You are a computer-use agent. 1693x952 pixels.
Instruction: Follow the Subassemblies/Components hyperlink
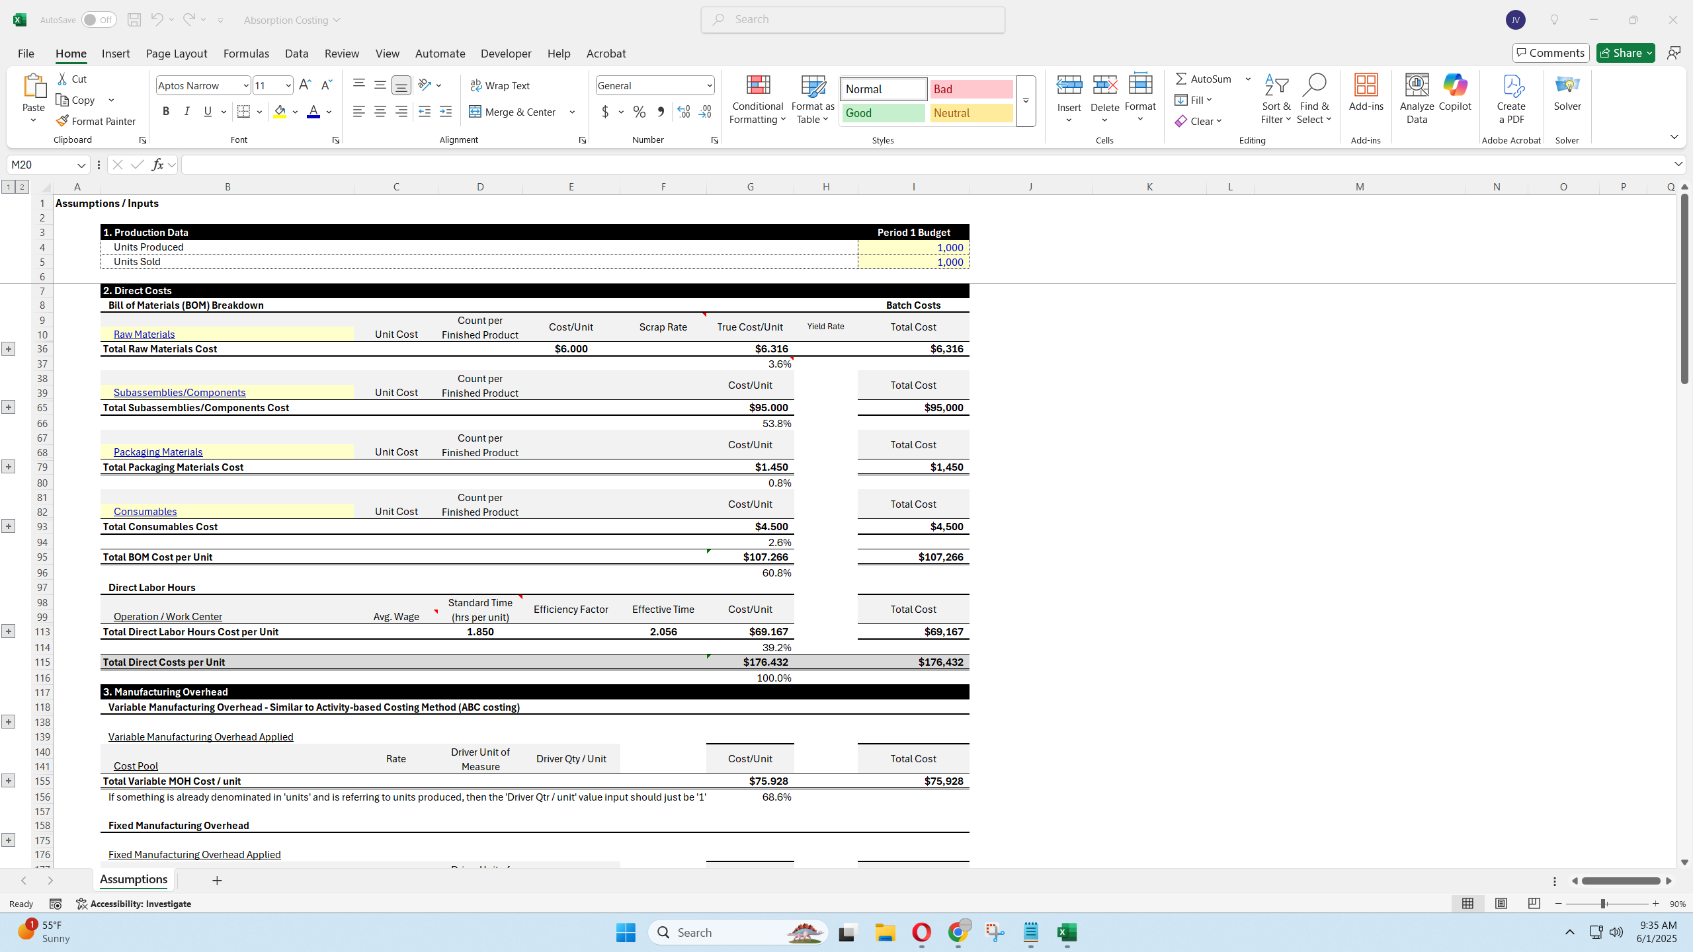tap(179, 391)
